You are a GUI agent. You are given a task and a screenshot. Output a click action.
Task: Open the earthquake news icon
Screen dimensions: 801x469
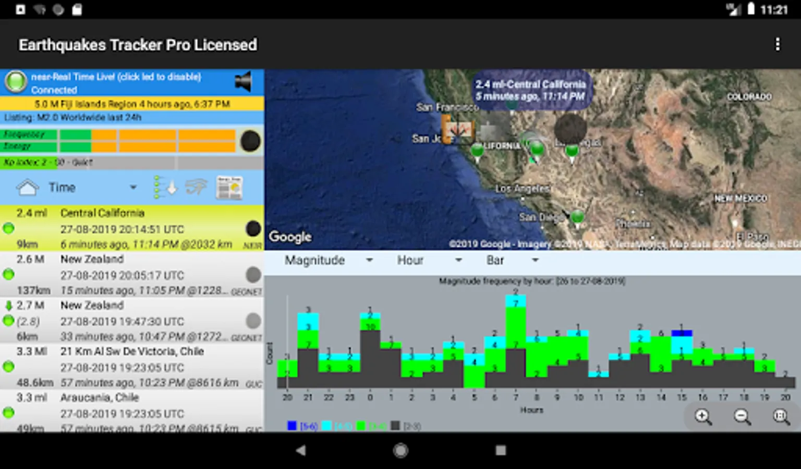pos(229,188)
